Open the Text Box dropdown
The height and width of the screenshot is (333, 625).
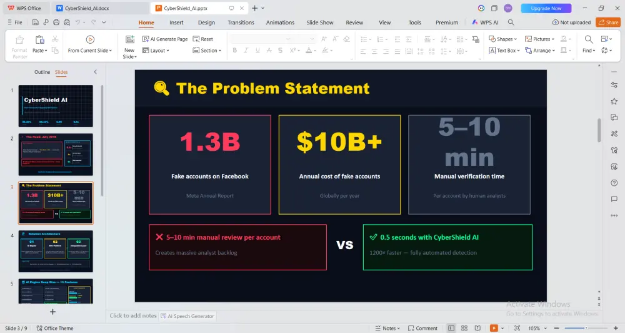[x=504, y=50]
